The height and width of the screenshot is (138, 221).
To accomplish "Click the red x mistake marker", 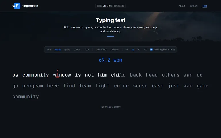I will click(58, 70).
